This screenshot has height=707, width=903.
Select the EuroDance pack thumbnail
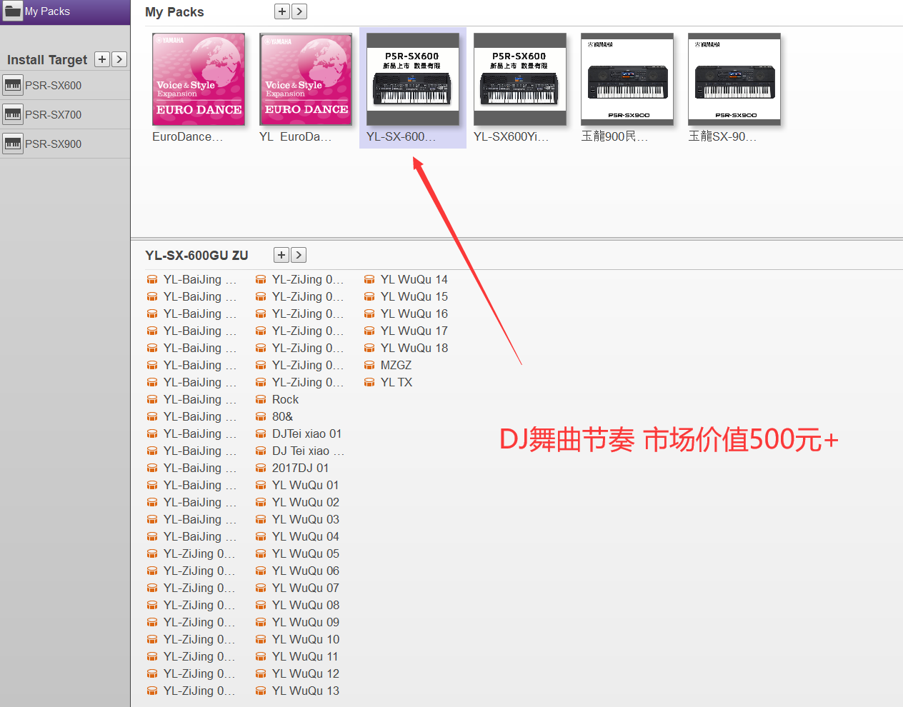199,79
